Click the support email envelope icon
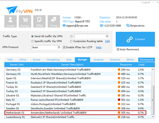Viewport: 159px width, 123px height. click(x=64, y=25)
